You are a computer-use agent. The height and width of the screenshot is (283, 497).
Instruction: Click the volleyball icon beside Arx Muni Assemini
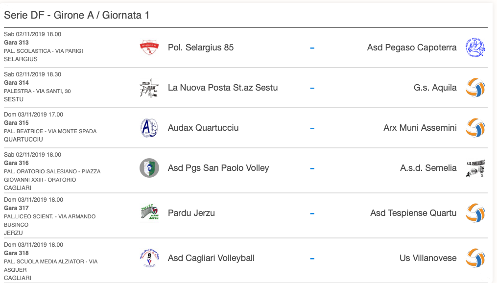[475, 128]
